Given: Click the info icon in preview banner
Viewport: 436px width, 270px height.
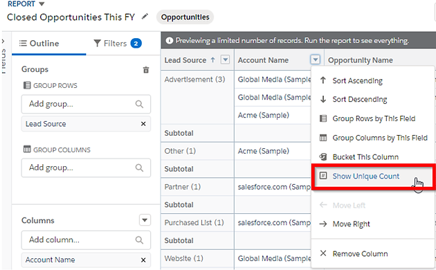Looking at the screenshot, I should (x=170, y=41).
